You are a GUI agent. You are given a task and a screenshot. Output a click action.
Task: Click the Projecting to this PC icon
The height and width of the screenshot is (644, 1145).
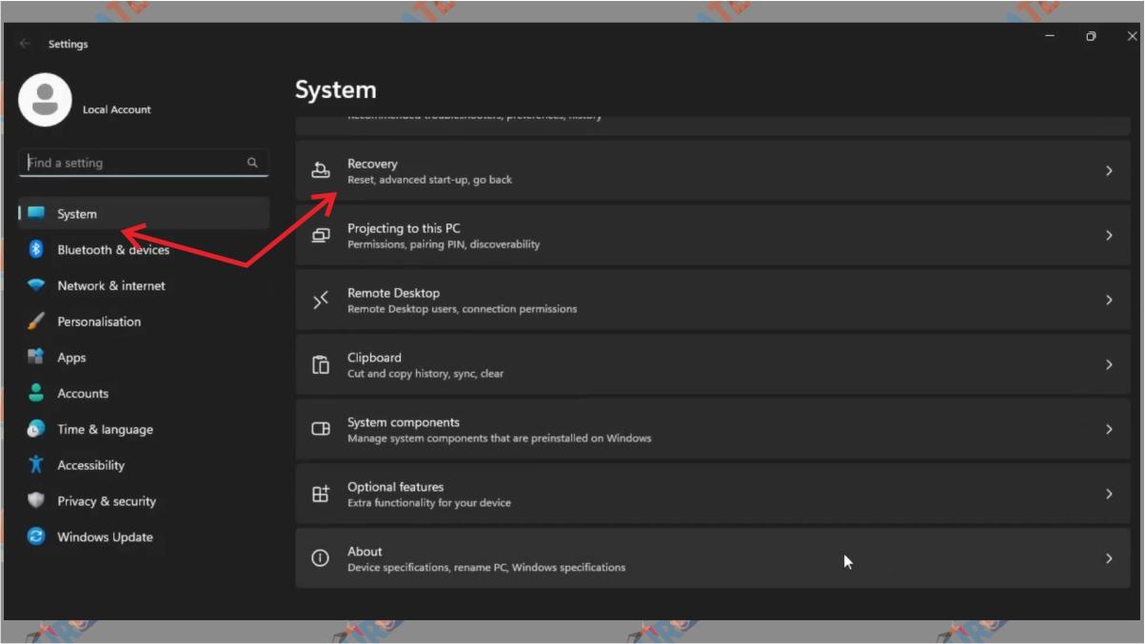tap(321, 235)
